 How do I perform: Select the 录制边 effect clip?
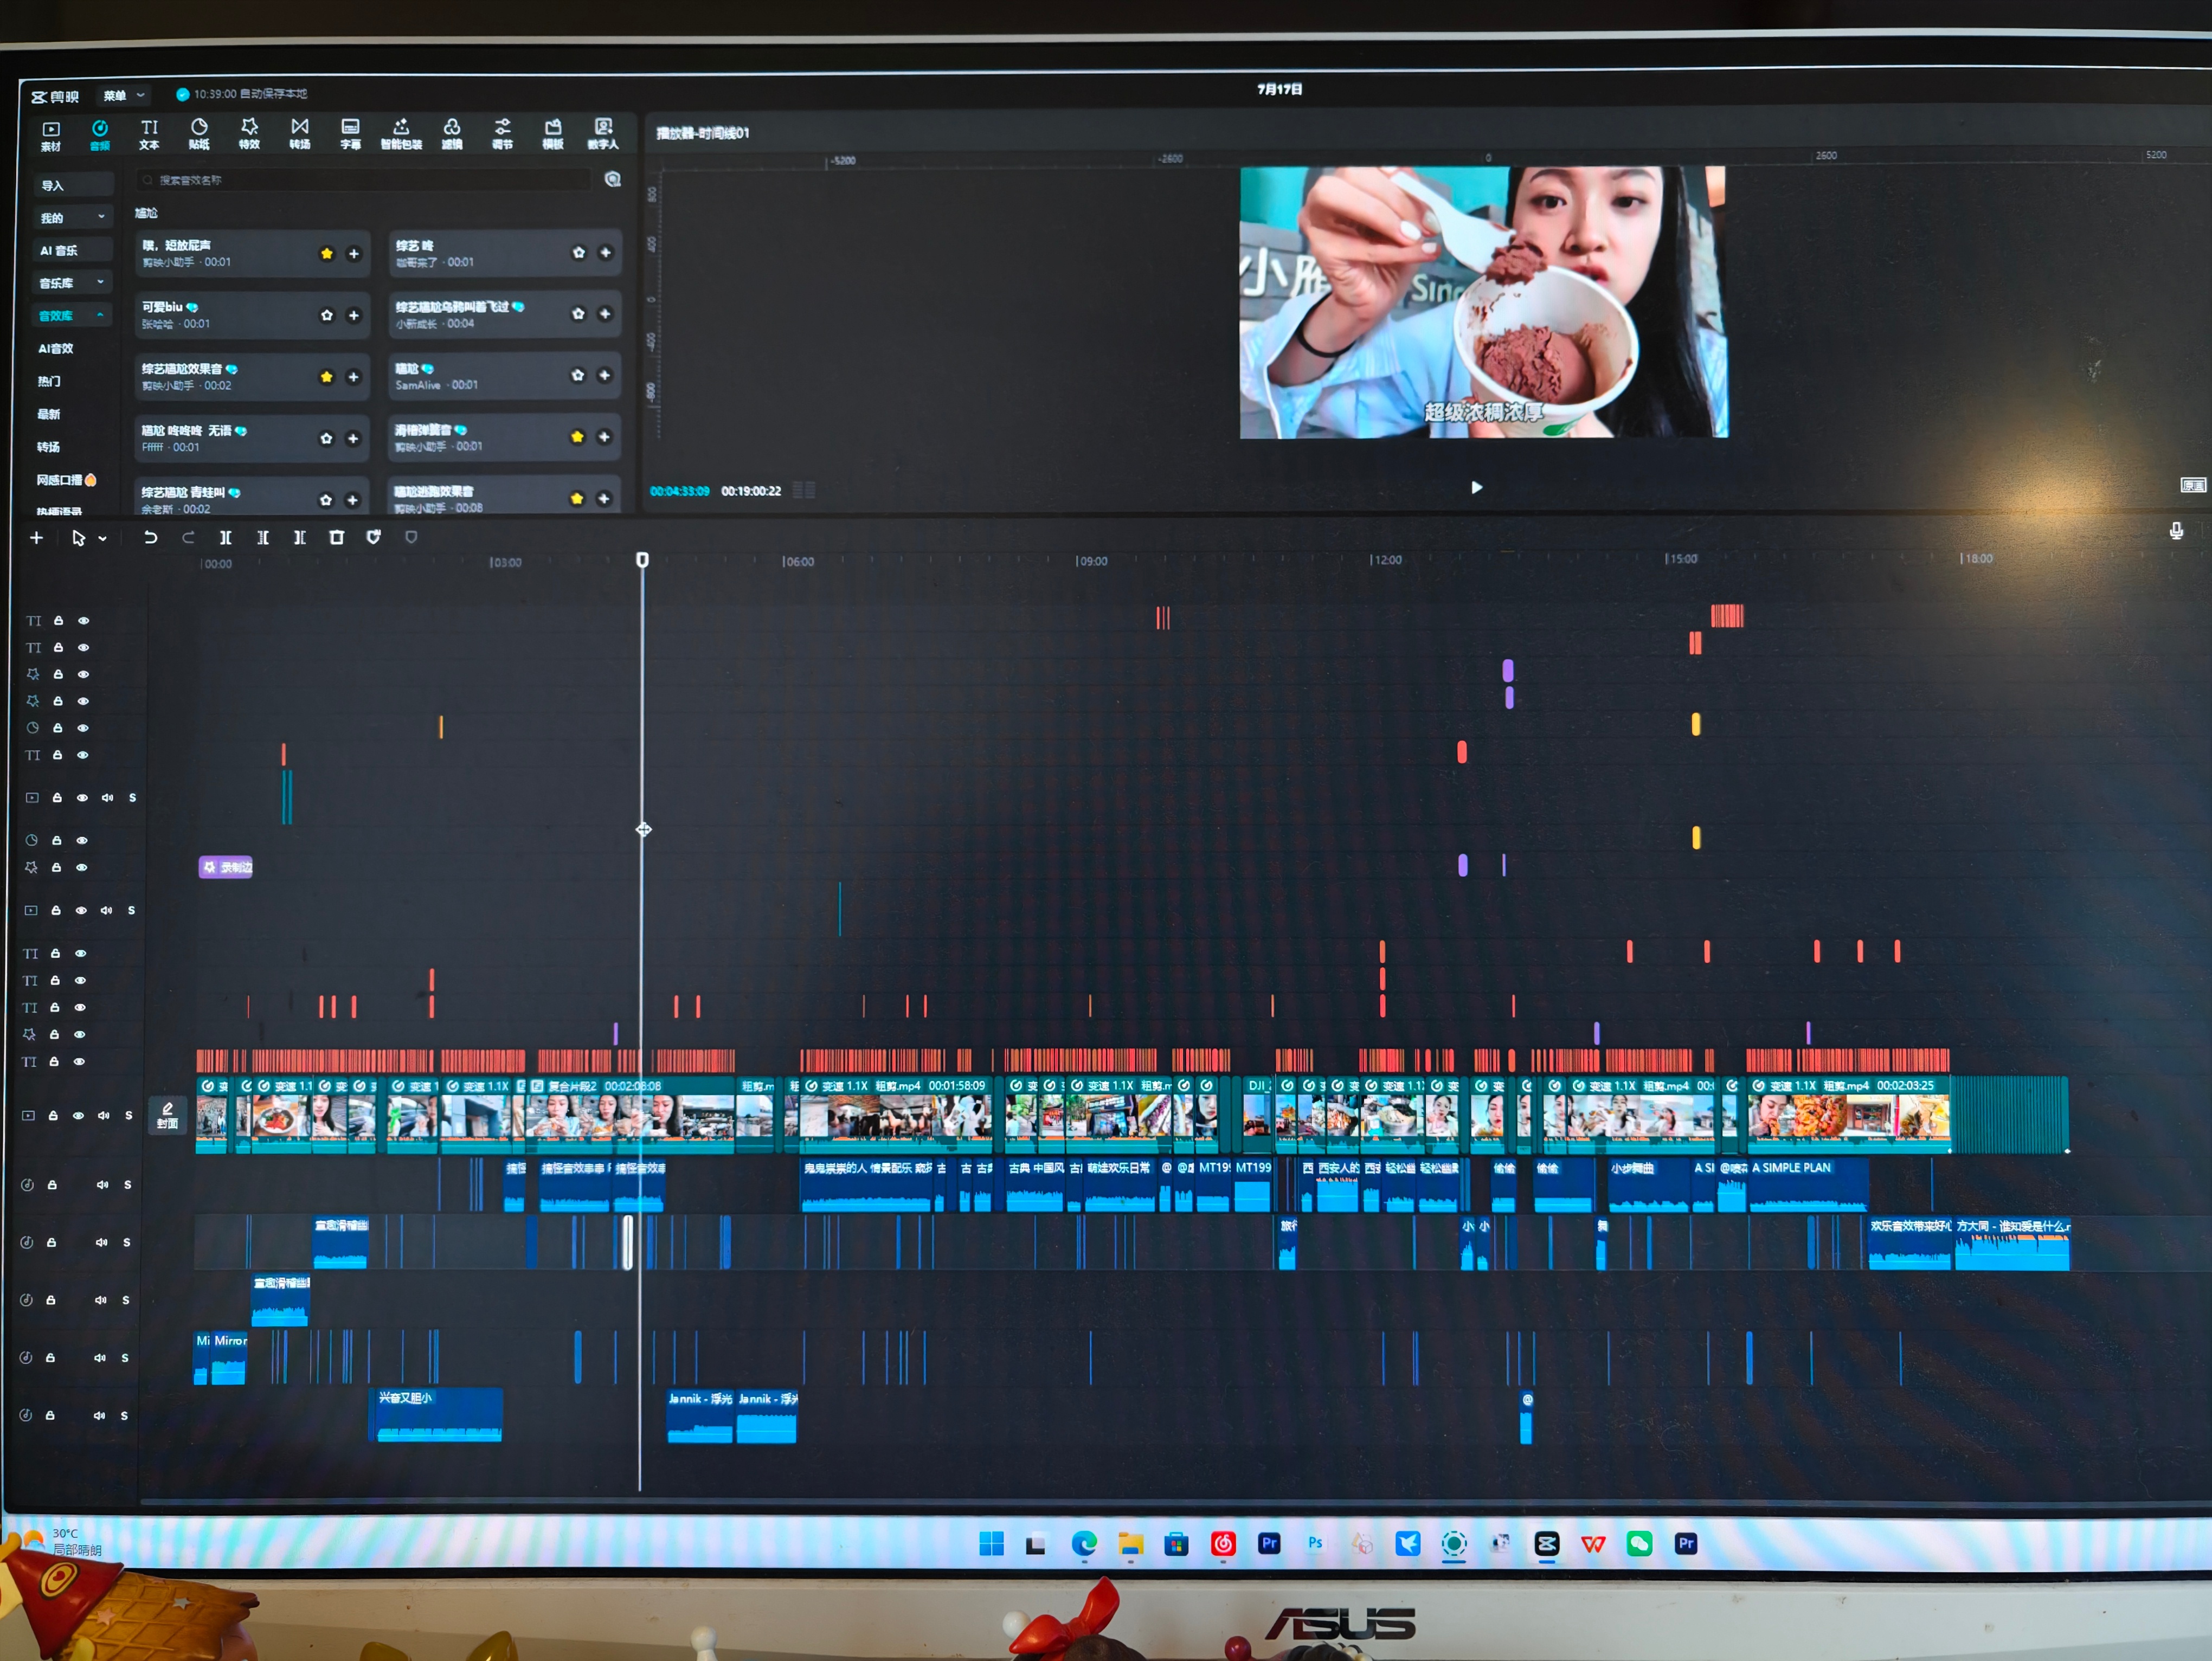click(226, 867)
